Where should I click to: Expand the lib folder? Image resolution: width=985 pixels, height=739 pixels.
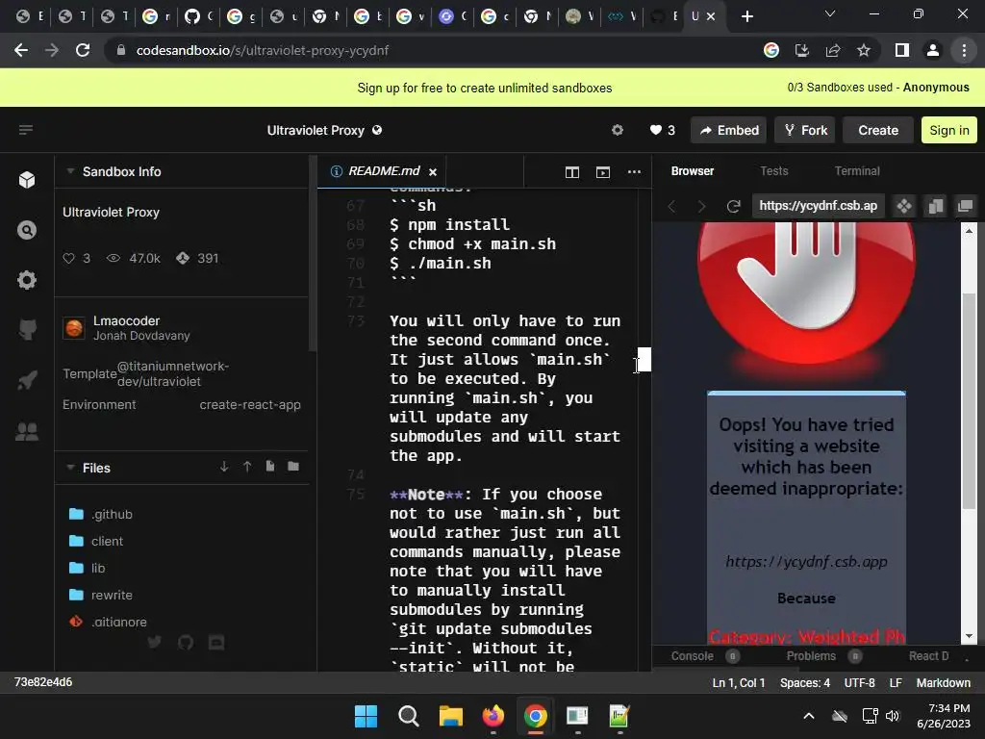pos(87,568)
